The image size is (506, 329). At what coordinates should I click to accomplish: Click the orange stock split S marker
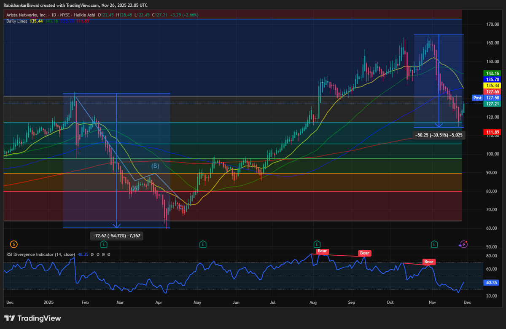tap(14, 244)
